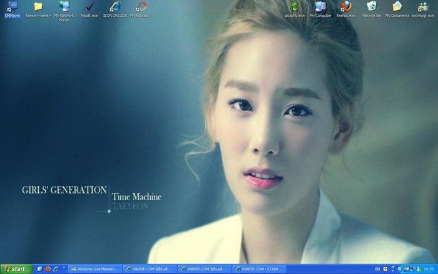This screenshot has height=274, width=438.
Task: Switch to Windows Live Messenger taskbar button
Action: pos(95,269)
